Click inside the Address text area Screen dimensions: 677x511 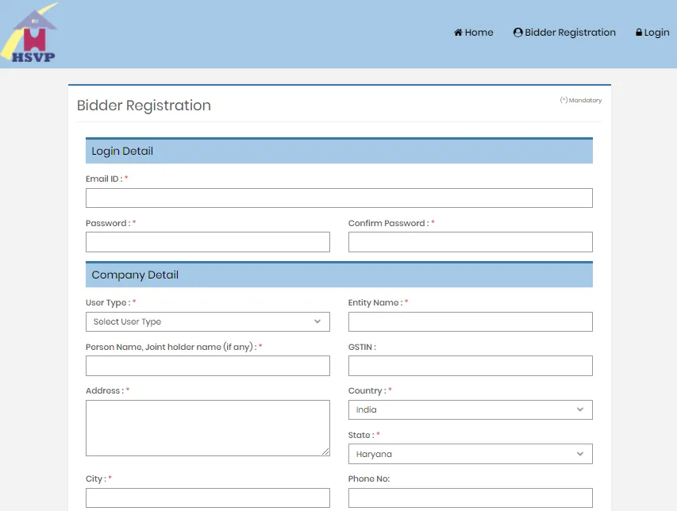pyautogui.click(x=207, y=428)
